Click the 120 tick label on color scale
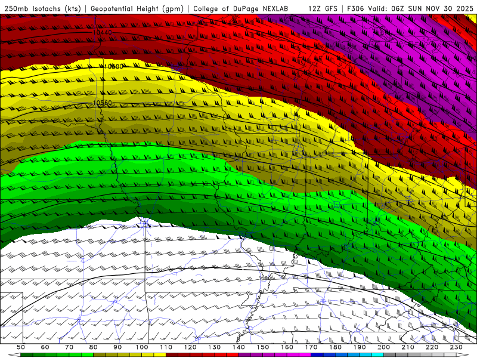 coord(190,347)
